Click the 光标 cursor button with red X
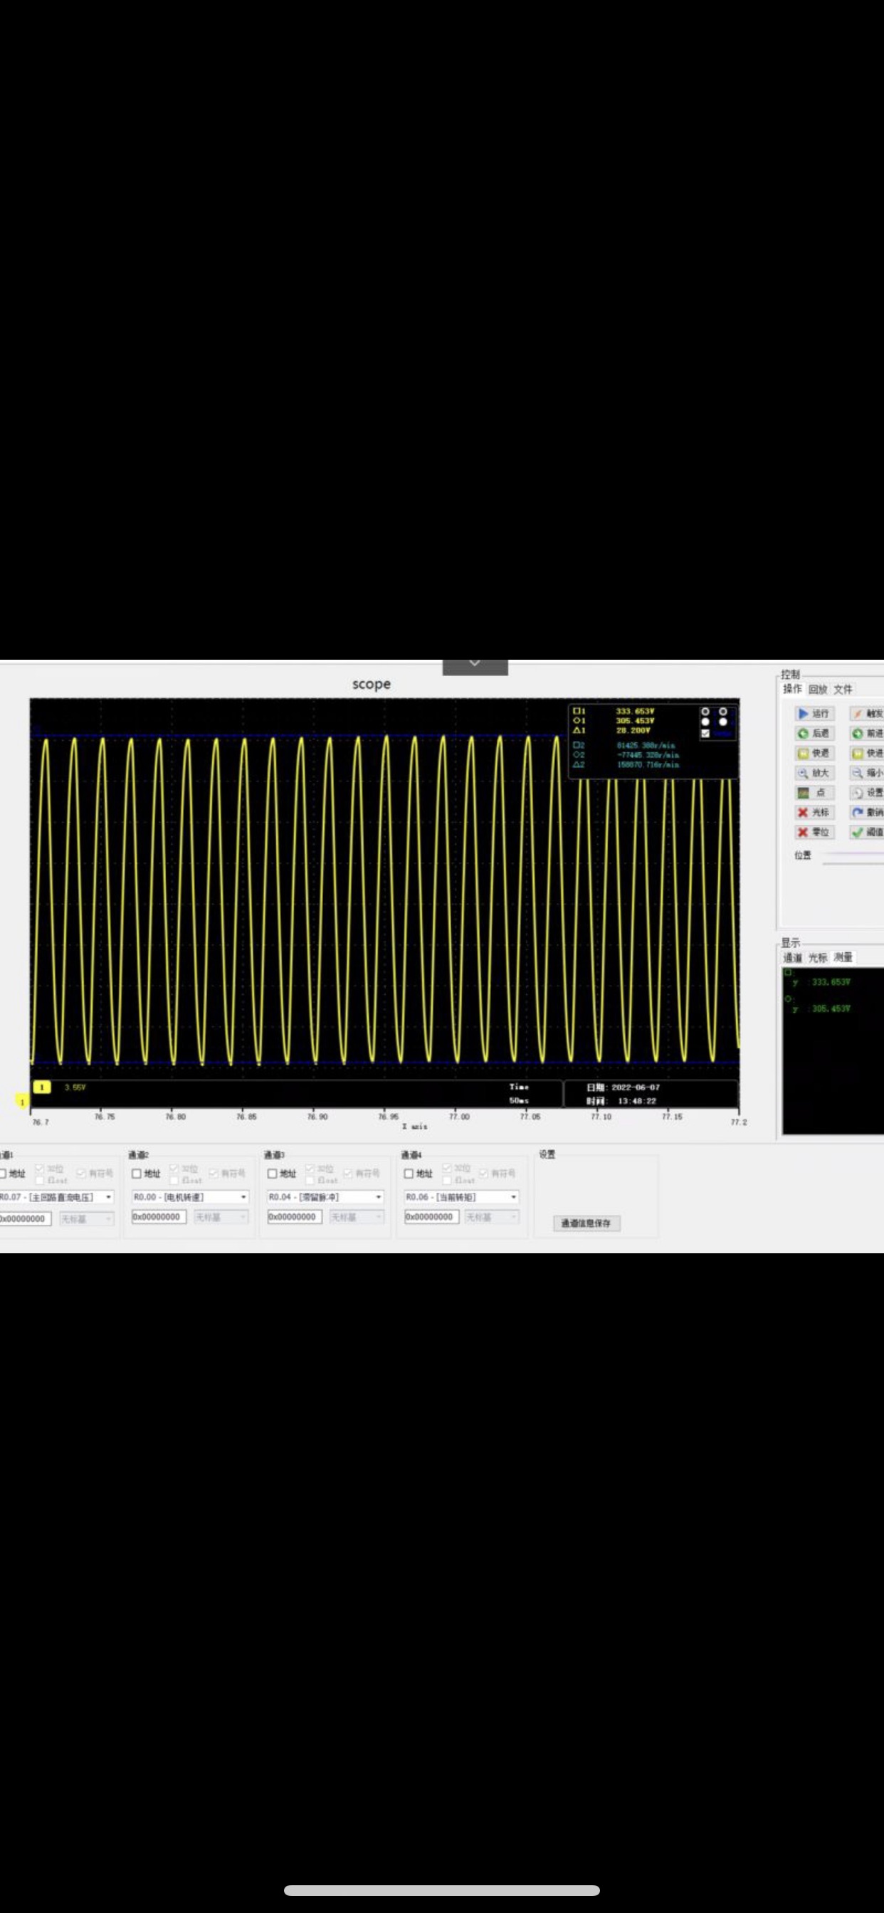884x1913 pixels. tap(814, 813)
